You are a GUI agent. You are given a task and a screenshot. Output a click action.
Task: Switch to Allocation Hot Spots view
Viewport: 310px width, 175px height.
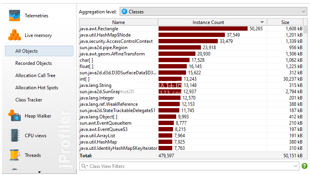(37, 88)
